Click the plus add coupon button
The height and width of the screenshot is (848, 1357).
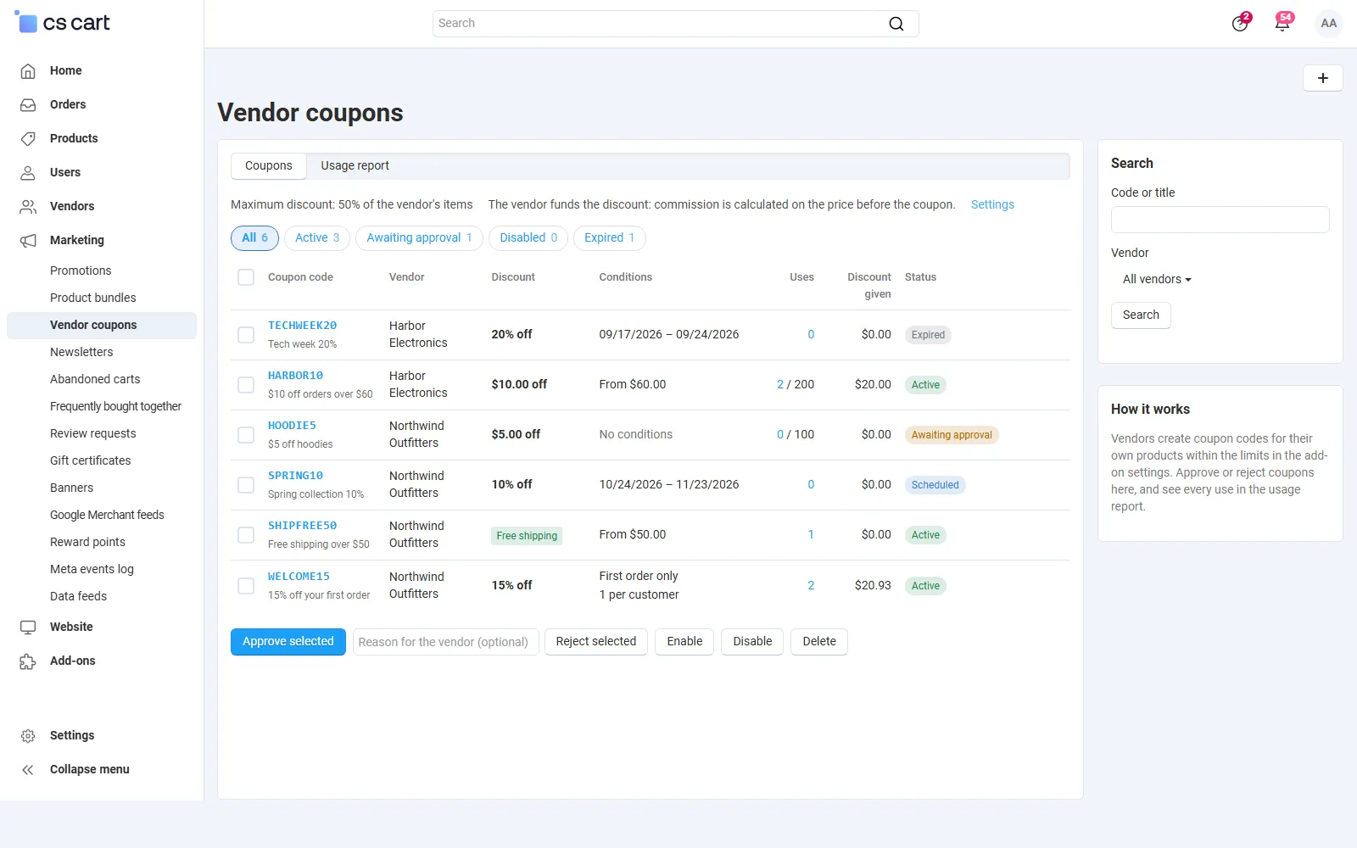[x=1322, y=78]
